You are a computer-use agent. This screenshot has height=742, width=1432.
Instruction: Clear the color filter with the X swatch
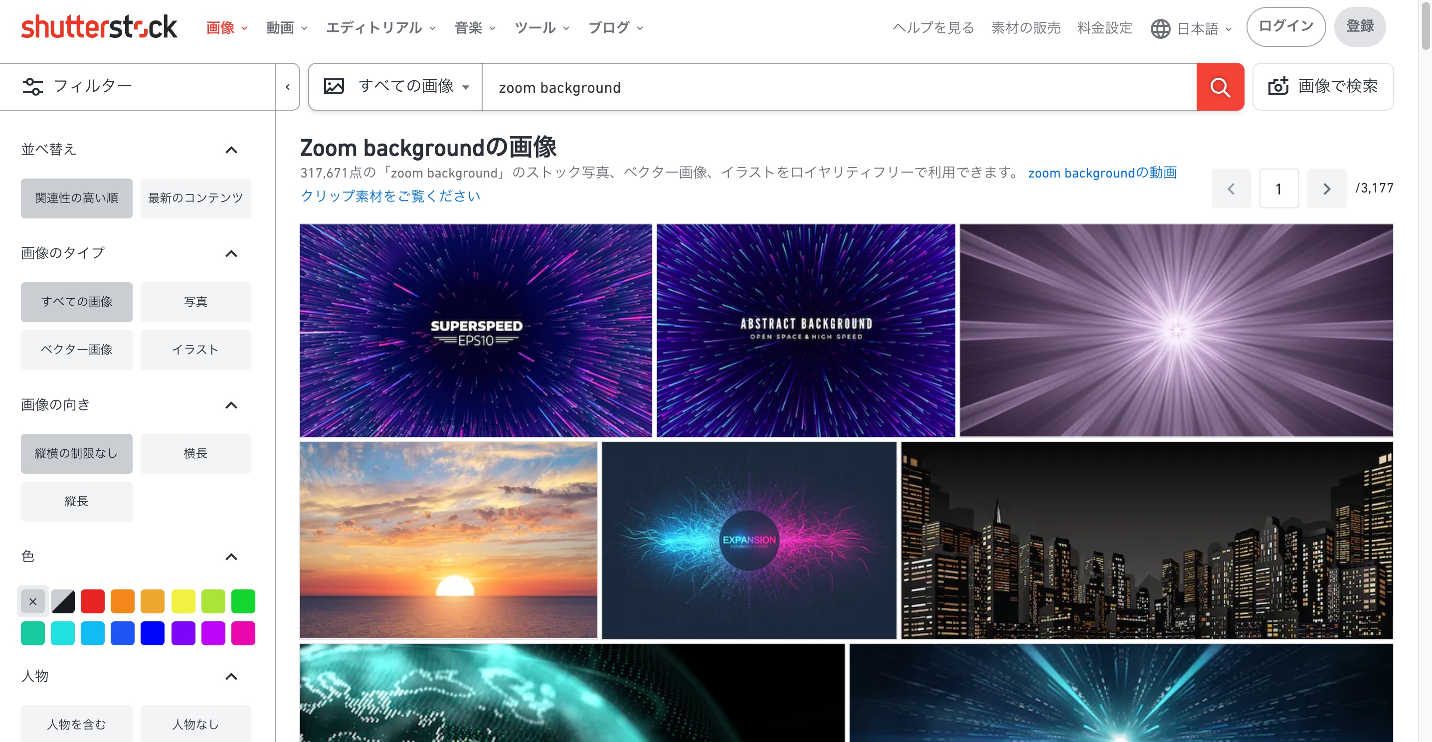point(33,601)
